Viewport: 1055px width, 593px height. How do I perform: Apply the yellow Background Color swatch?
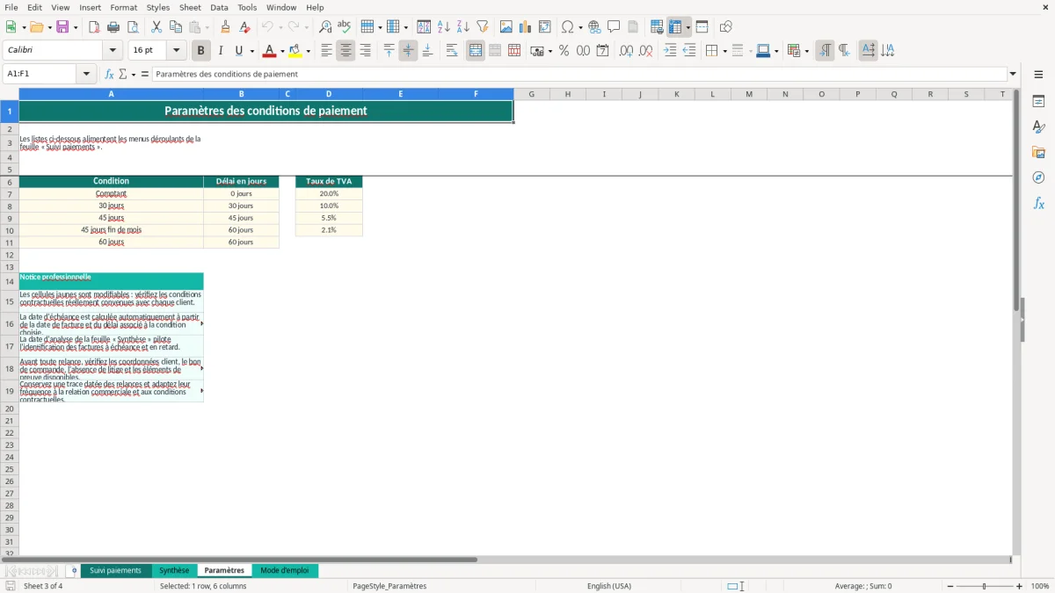tap(295, 51)
